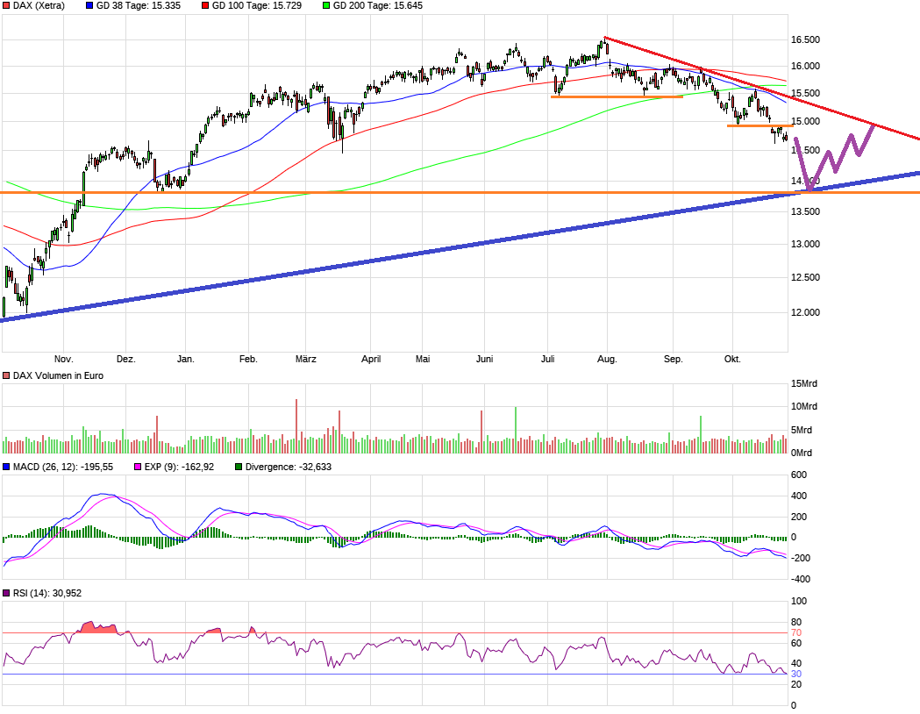This screenshot has width=920, height=714.
Task: Click the DAX (Xetra) red legend swatch
Action: [x=6, y=5]
